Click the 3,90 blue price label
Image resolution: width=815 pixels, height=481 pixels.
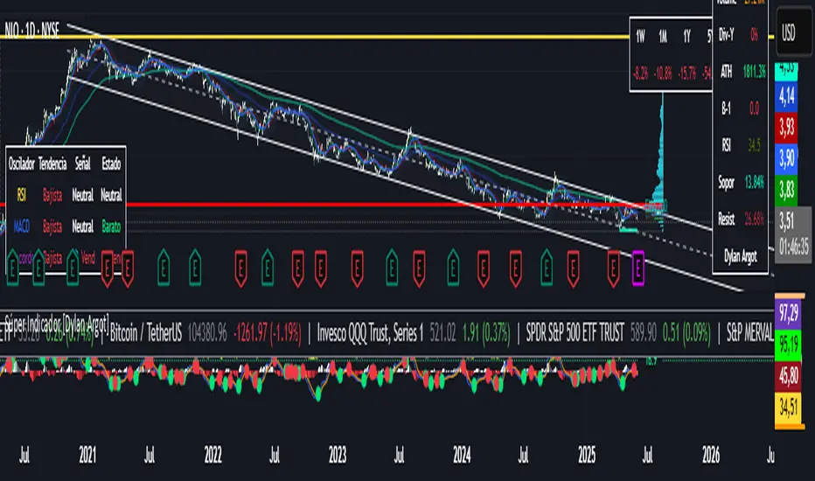coord(786,158)
